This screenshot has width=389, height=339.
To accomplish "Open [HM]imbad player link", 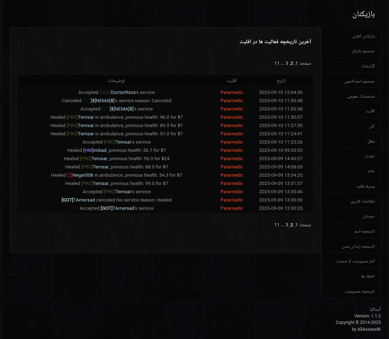I will (95, 150).
